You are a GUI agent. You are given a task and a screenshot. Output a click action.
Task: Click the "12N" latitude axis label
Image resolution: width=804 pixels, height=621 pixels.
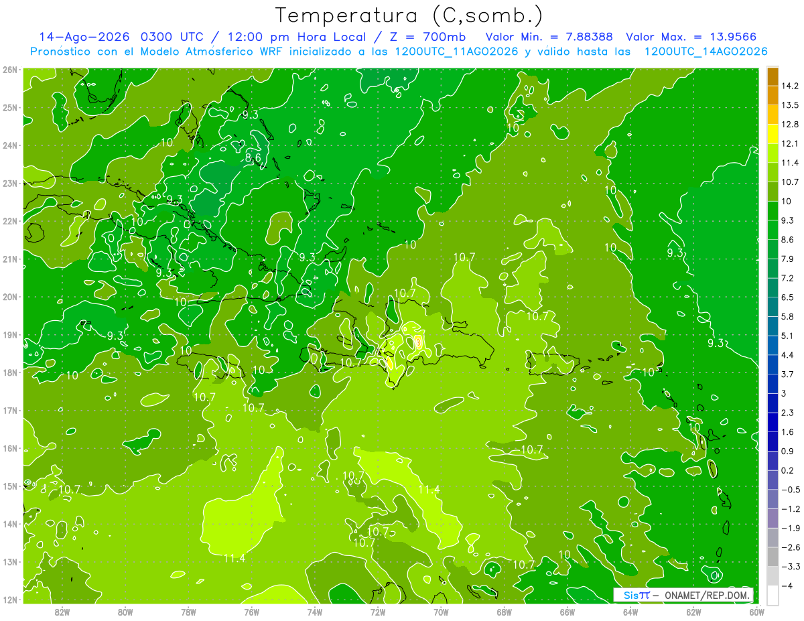point(10,600)
